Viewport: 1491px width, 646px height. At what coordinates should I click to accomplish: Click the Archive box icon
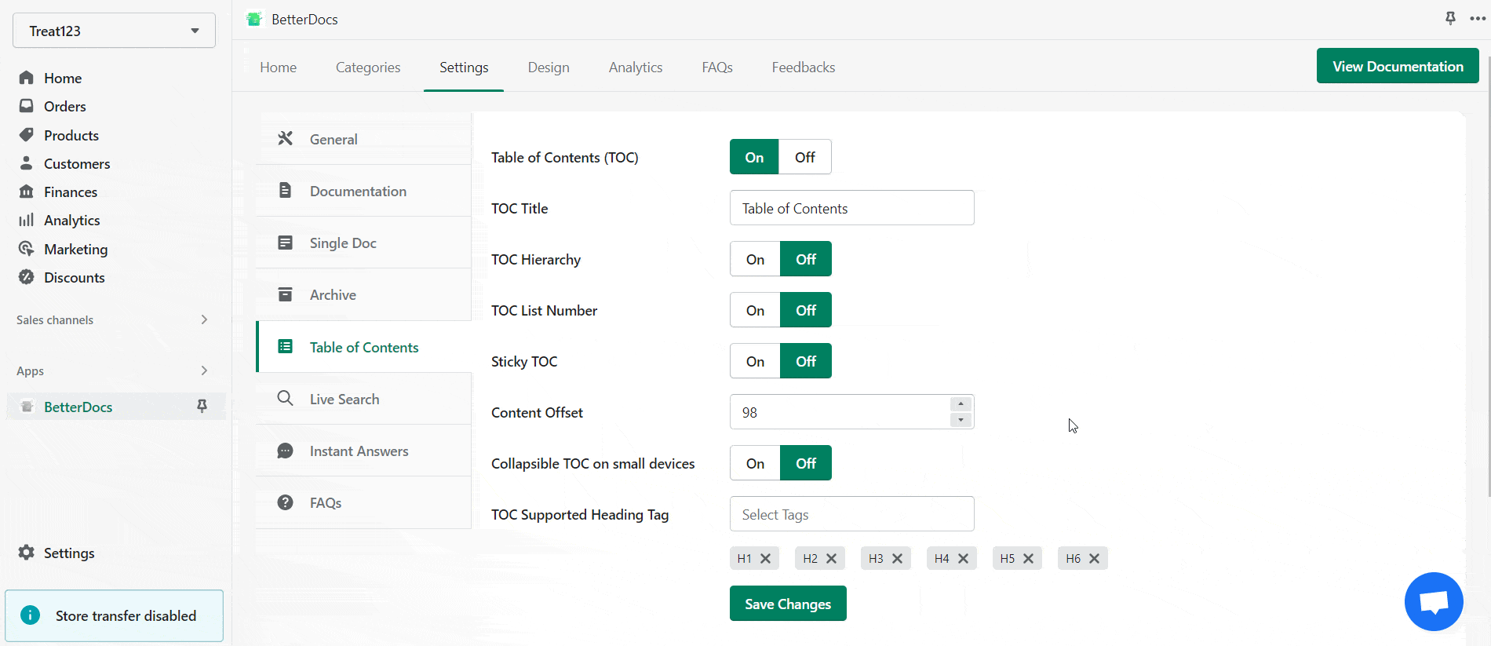[286, 294]
